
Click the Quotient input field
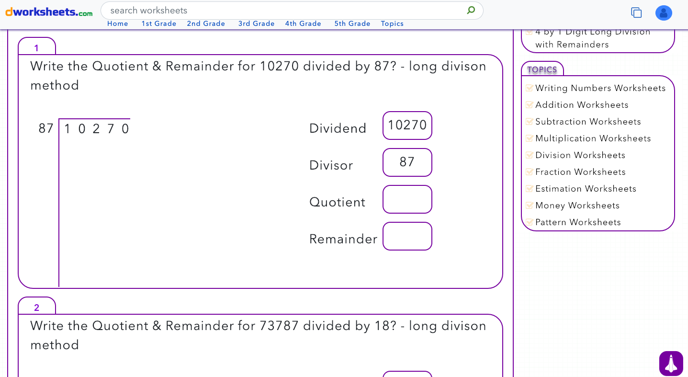pyautogui.click(x=407, y=199)
